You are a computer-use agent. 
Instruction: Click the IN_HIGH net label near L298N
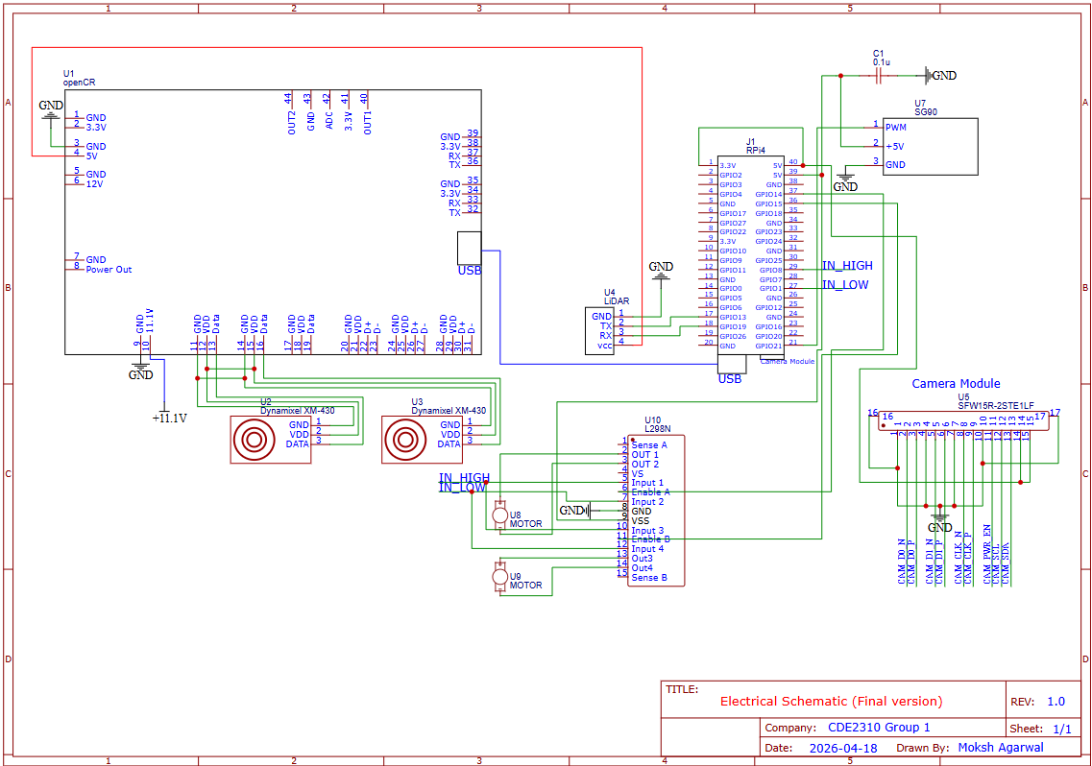tap(464, 478)
